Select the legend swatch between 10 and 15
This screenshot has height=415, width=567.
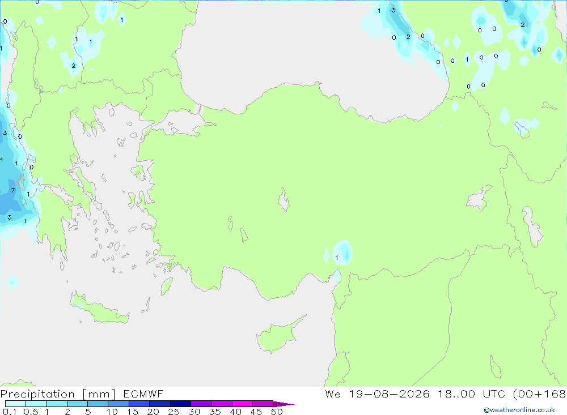[x=119, y=404]
